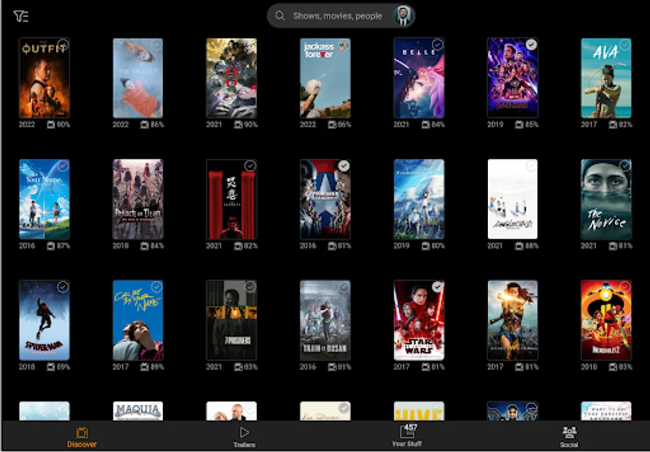Click the rating icon under Your Name
The width and height of the screenshot is (650, 452).
[51, 246]
